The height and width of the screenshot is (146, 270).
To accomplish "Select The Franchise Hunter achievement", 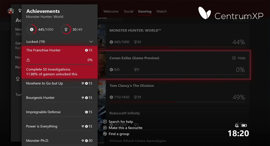I will coord(60,62).
